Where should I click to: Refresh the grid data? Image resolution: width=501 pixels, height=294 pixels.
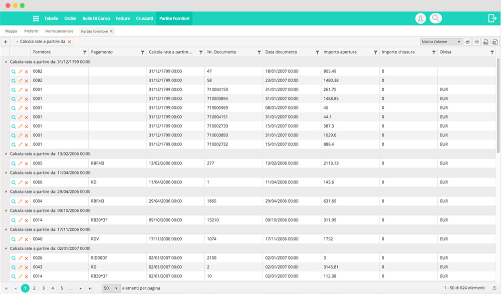click(494, 288)
